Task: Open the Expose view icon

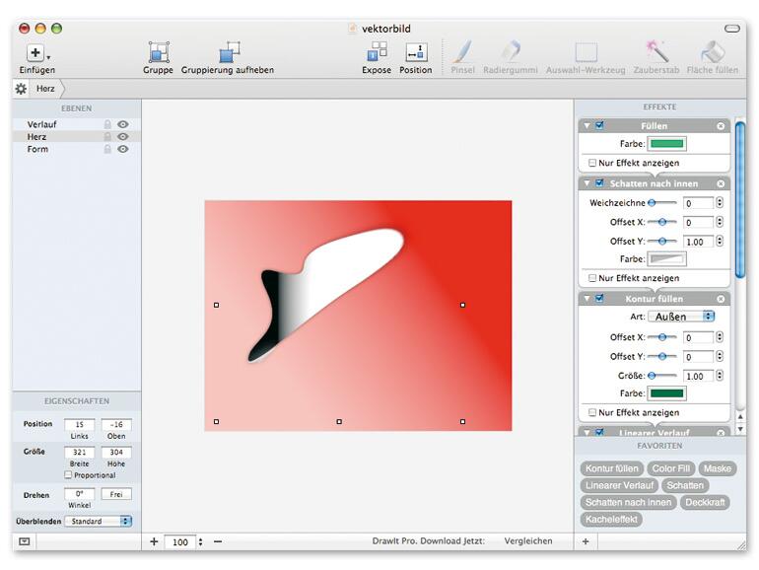Action: [x=377, y=52]
